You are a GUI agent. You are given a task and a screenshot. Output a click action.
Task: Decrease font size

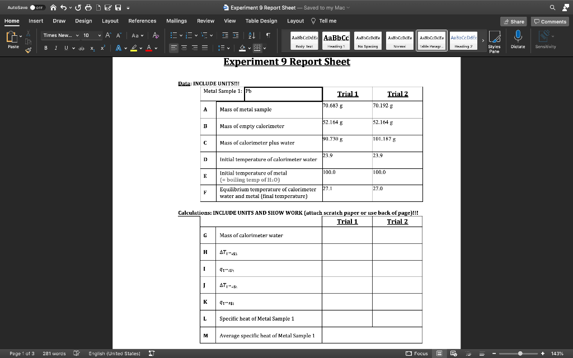(119, 35)
